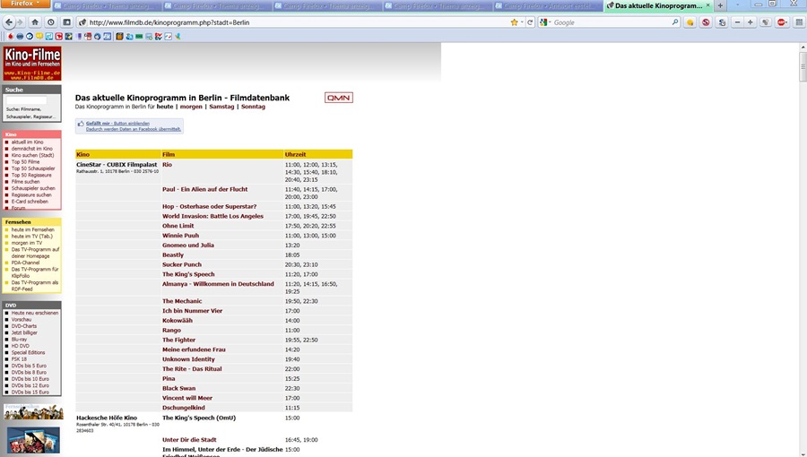Open the red drop bookmark icon
The width and height of the screenshot is (807, 457).
point(10,37)
